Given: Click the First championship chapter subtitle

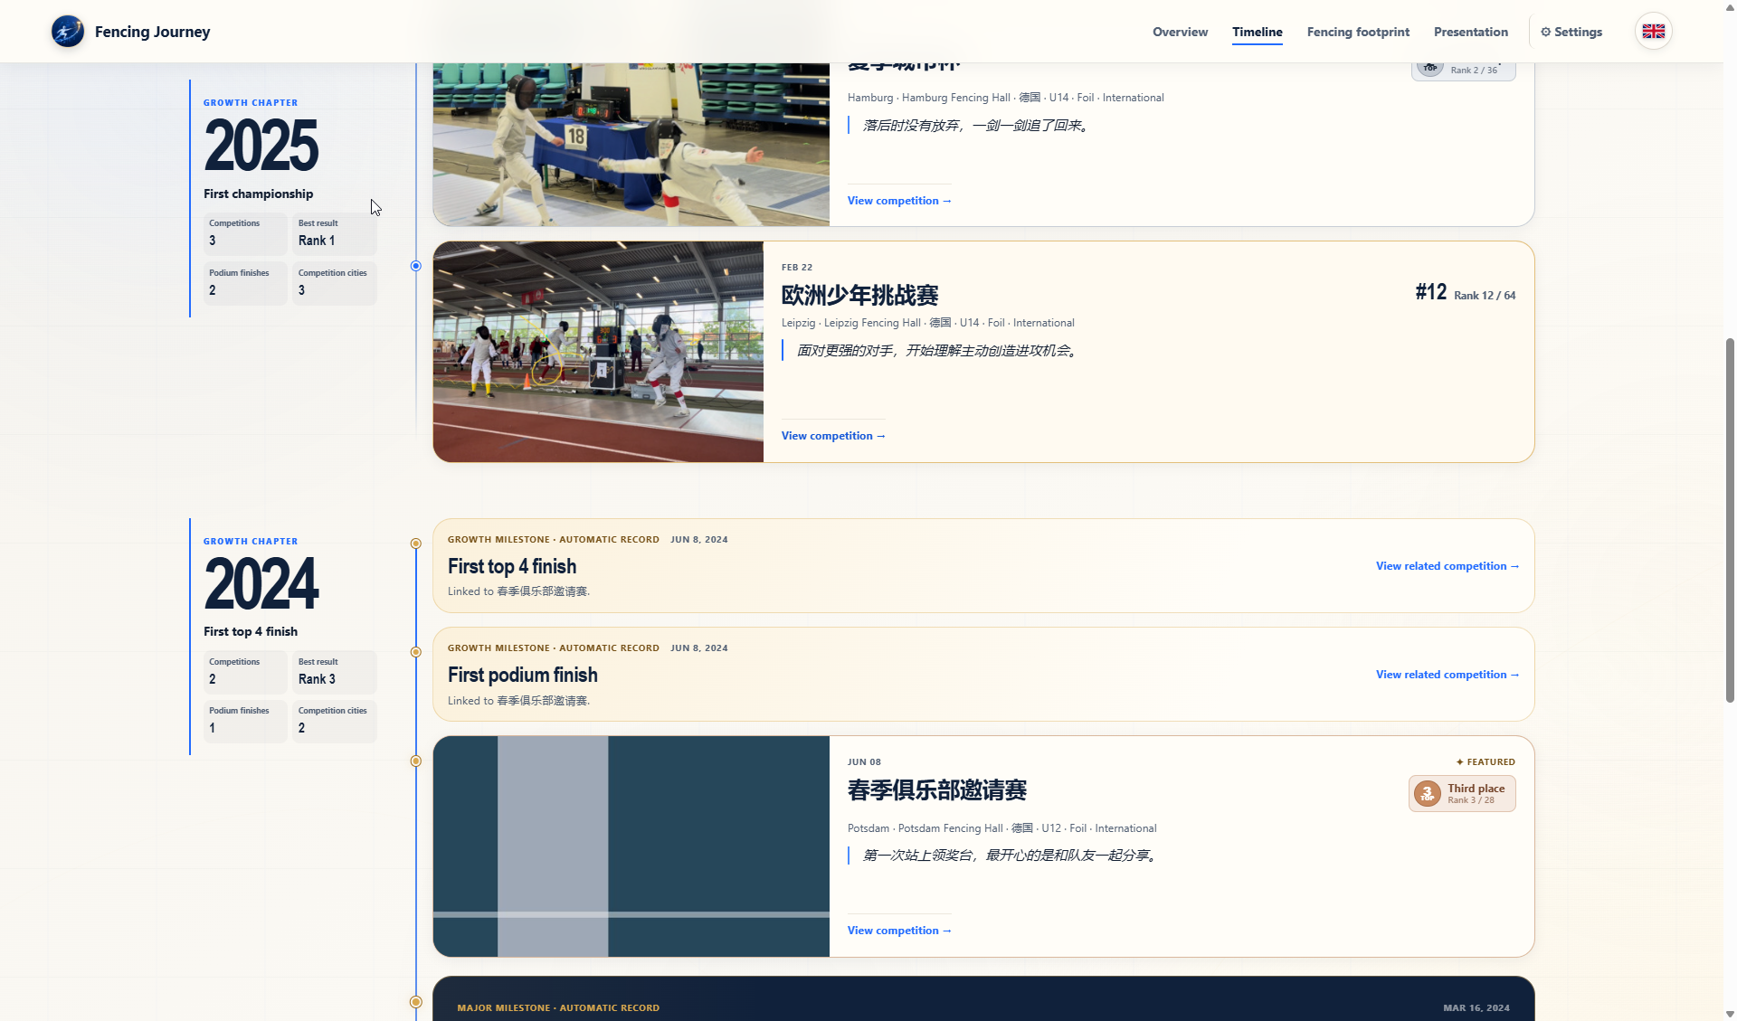Looking at the screenshot, I should 258,194.
